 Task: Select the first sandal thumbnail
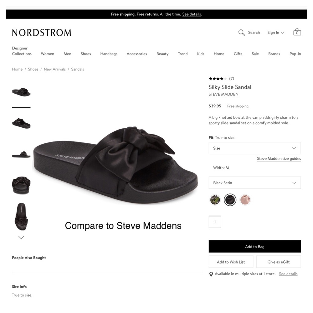pos(21,92)
